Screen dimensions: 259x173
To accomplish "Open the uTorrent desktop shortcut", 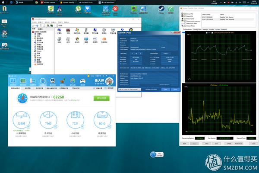I will click(78, 10).
